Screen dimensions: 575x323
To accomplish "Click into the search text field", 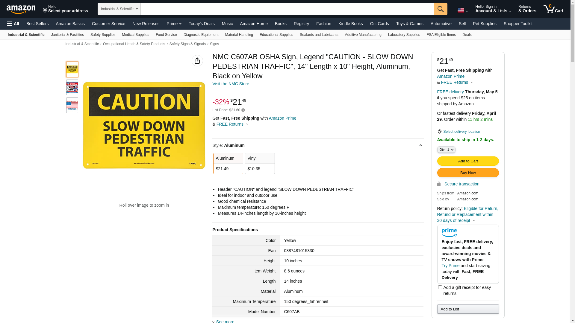I will (287, 9).
